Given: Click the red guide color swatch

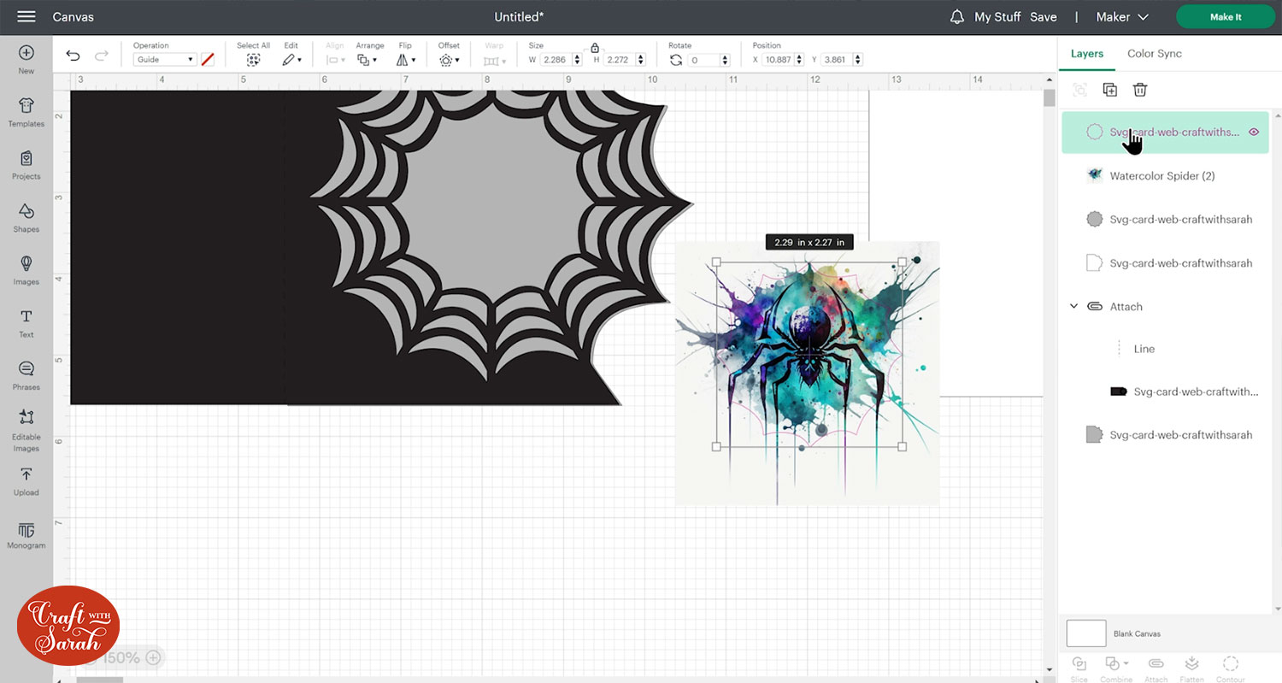Looking at the screenshot, I should [x=207, y=60].
